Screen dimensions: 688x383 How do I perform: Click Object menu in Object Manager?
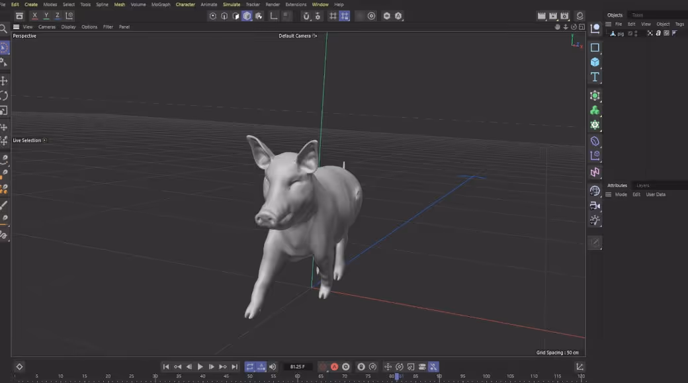tap(663, 24)
